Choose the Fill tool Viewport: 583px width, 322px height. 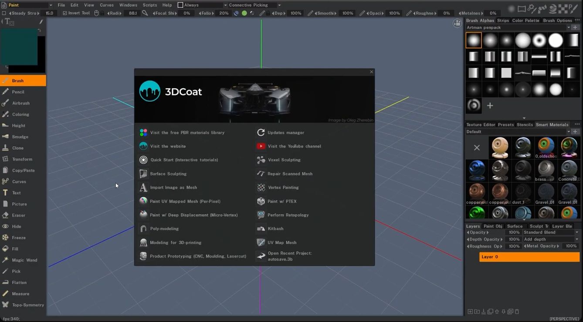(23, 249)
